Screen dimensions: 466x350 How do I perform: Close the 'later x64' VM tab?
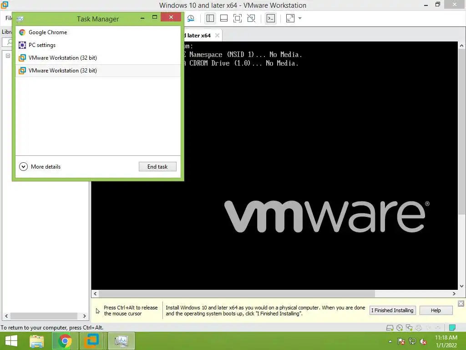(217, 36)
